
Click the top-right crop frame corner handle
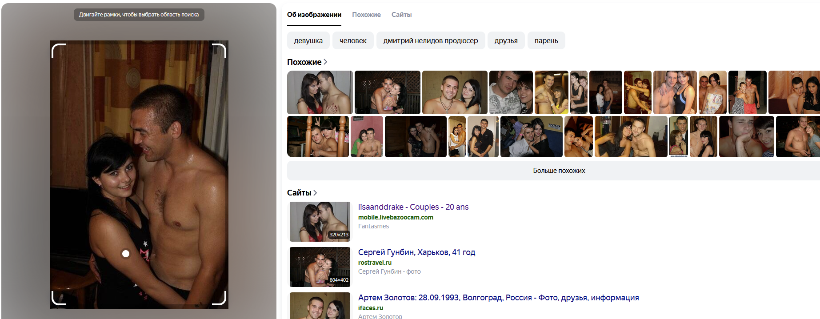point(220,50)
